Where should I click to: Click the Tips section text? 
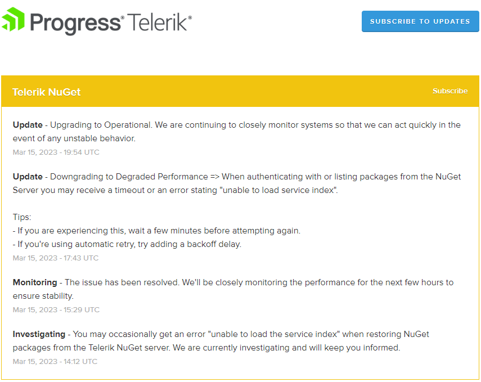[21, 217]
